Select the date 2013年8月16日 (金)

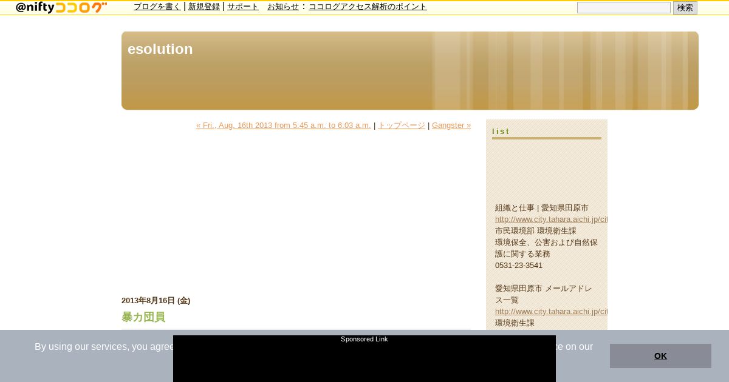coord(156,301)
